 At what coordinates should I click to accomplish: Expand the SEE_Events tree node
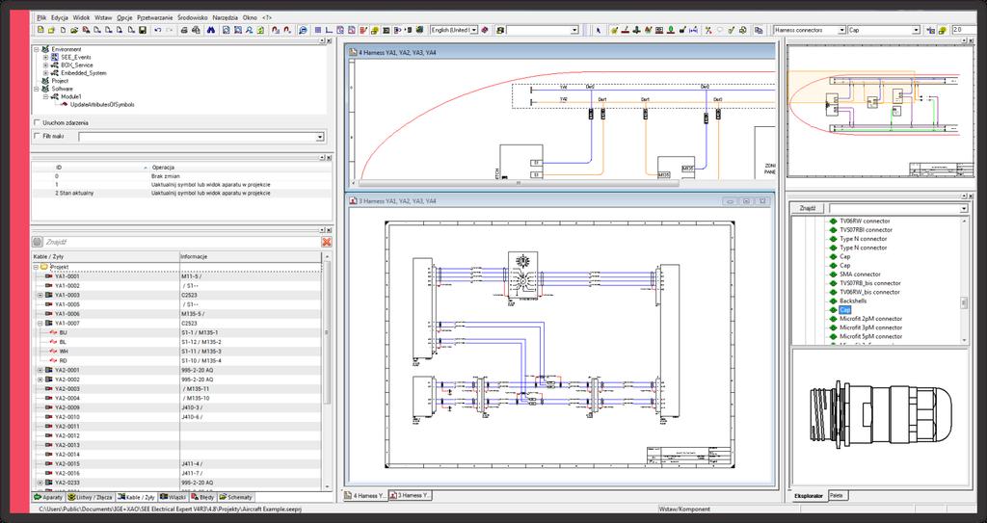(x=46, y=57)
